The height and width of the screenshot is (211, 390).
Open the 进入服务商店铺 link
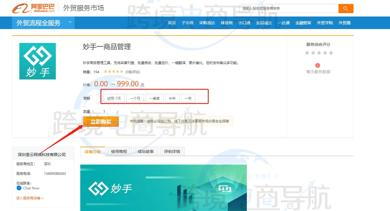[x=30, y=198]
